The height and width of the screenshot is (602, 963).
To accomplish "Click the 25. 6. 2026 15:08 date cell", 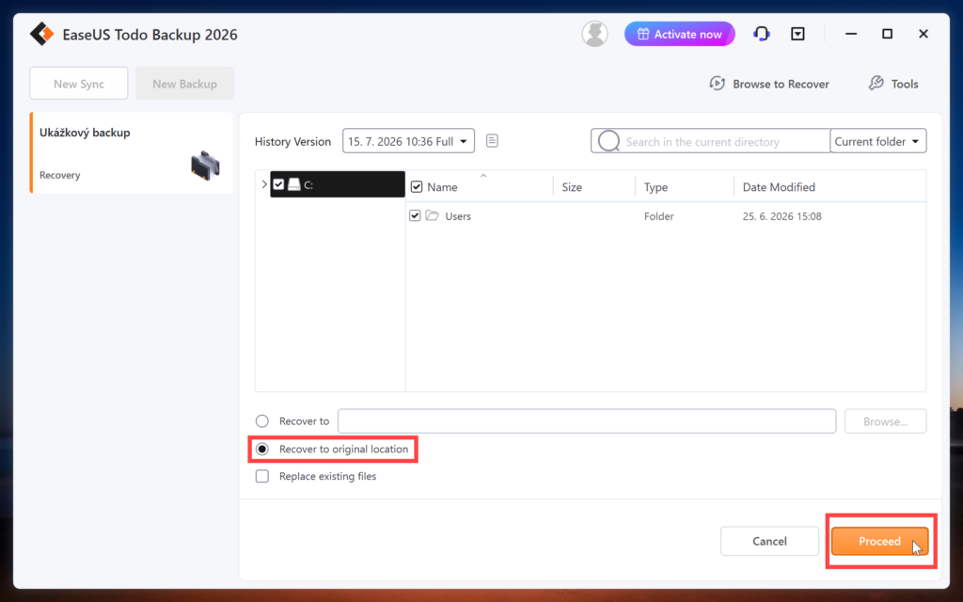I will [x=781, y=216].
